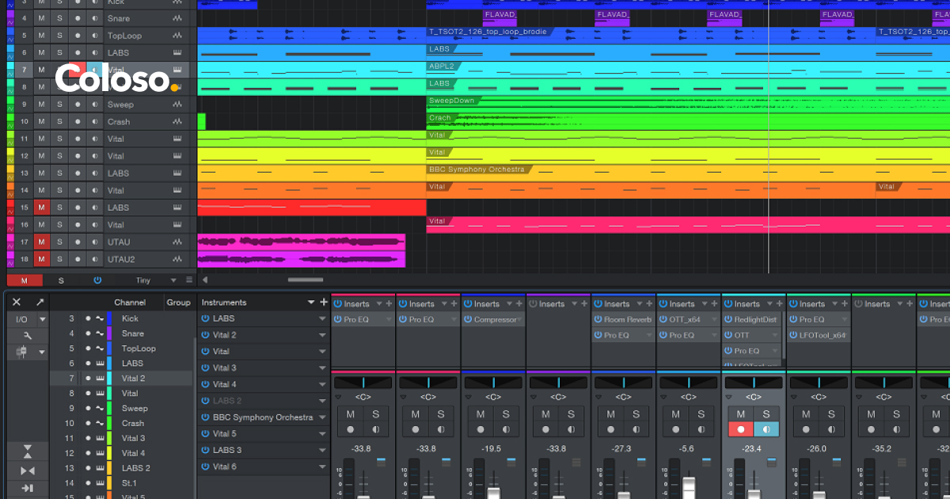The image size is (950, 499).
Task: Click the keyboard icon on track 13 LABS
Action: [178, 173]
